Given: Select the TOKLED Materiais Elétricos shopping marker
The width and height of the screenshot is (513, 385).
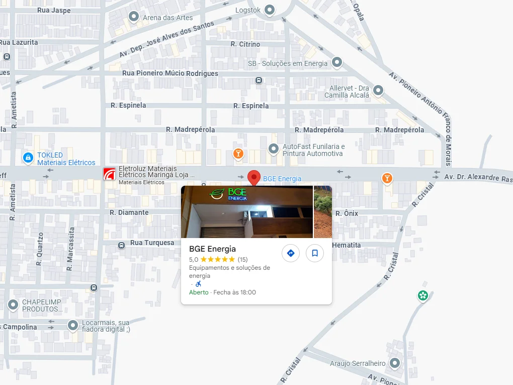Looking at the screenshot, I should 28,158.
